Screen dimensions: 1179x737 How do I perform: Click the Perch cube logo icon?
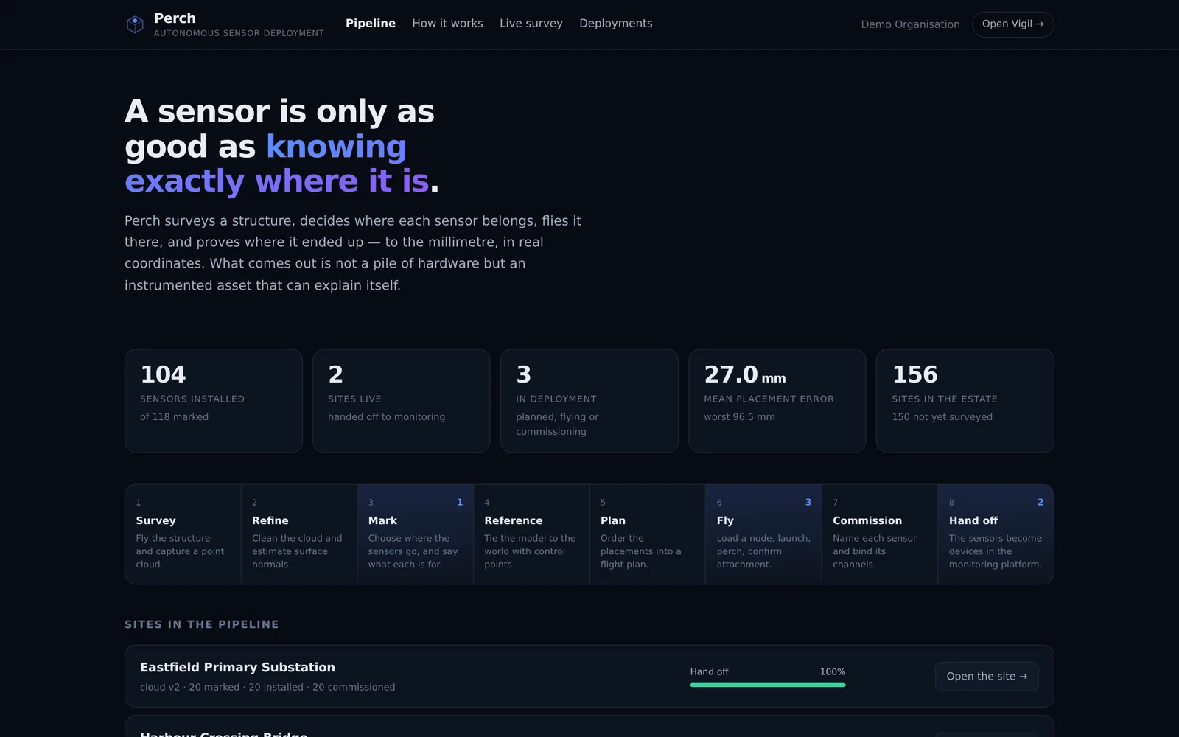point(135,24)
